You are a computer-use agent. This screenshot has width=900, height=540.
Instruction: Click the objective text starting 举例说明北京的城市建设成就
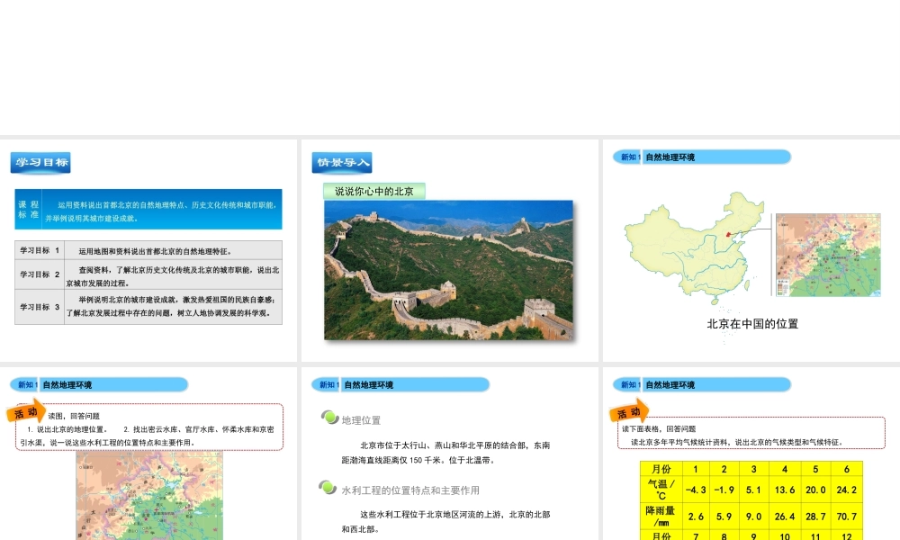[x=171, y=306]
